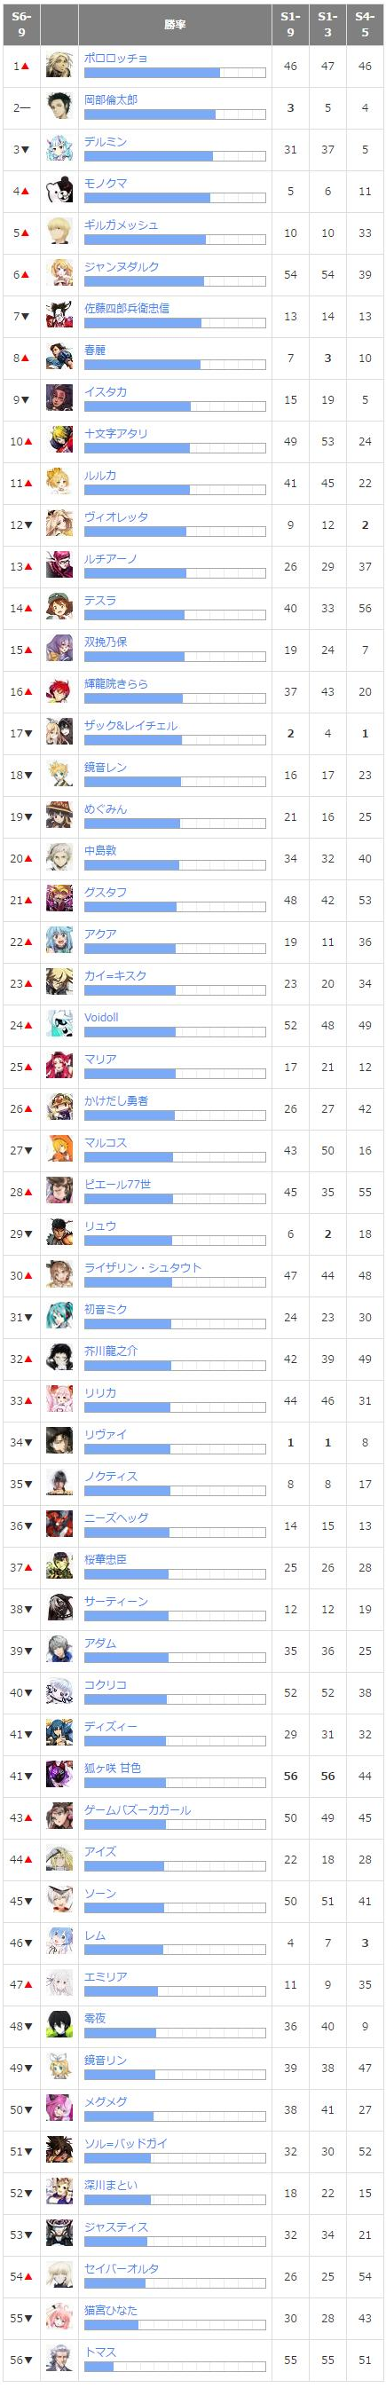The height and width of the screenshot is (2388, 386).
Task: Select the S6-9 column header
Action: 21,24
